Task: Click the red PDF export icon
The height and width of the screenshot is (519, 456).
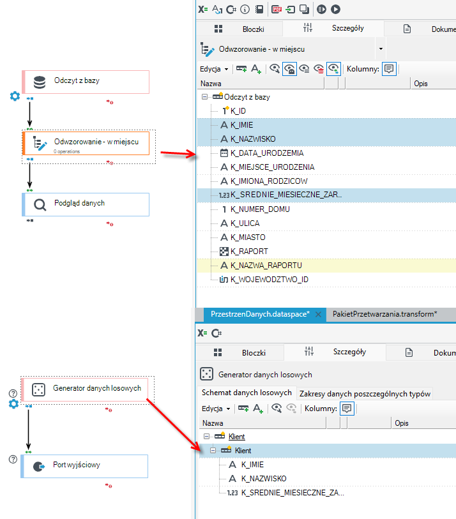Action: [x=277, y=10]
